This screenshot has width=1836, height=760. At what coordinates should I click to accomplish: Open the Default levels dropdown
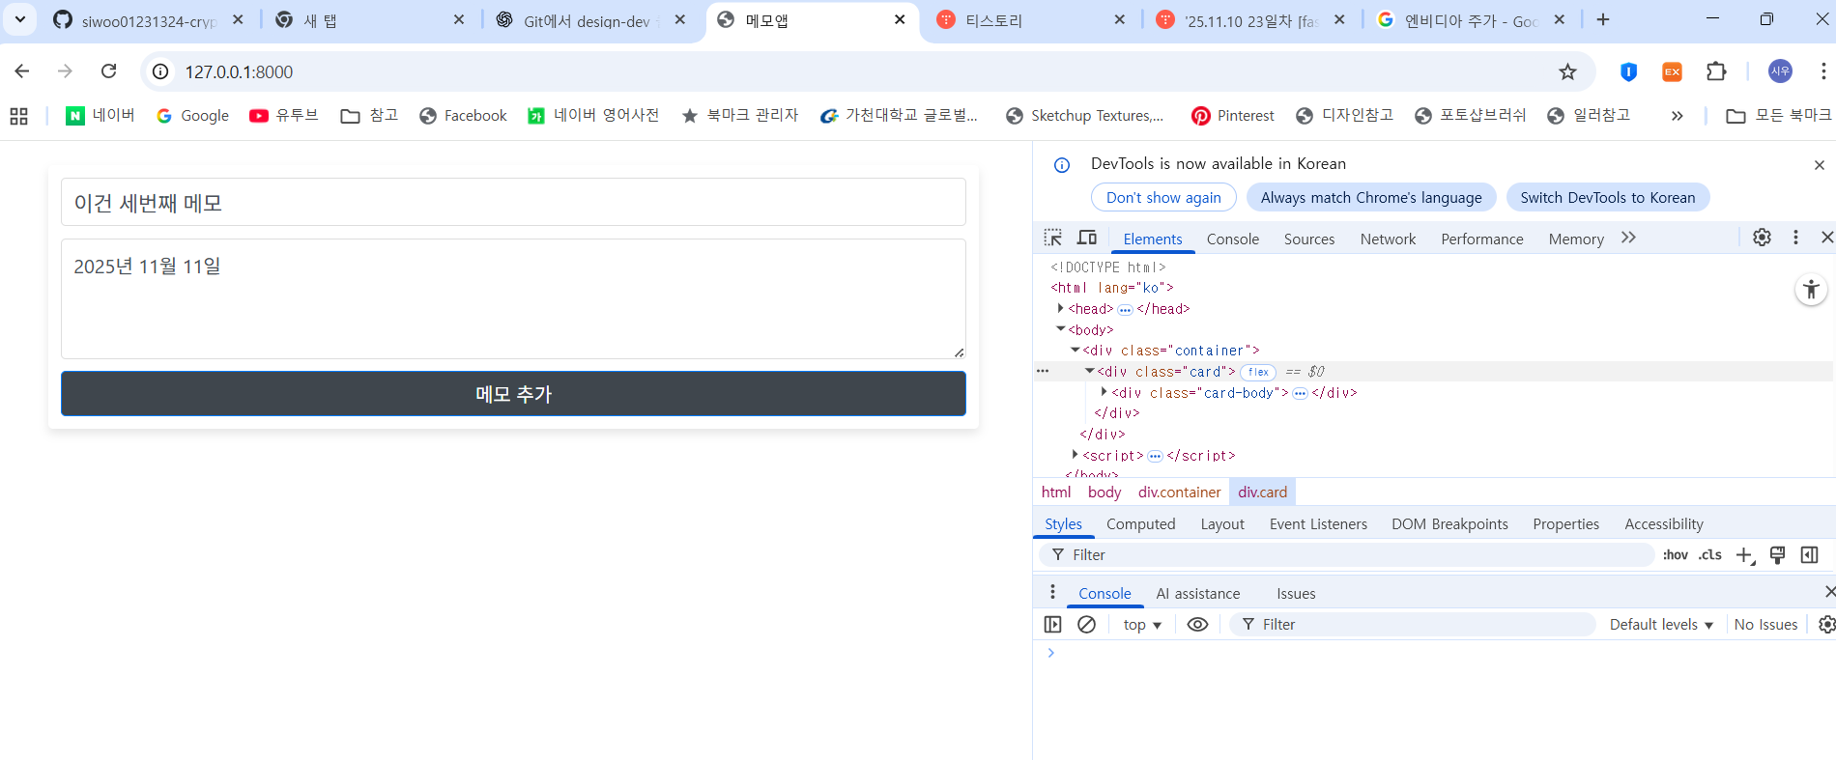pyautogui.click(x=1661, y=625)
